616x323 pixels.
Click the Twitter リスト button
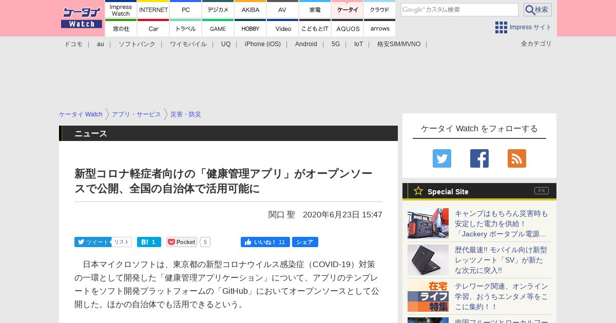[122, 242]
